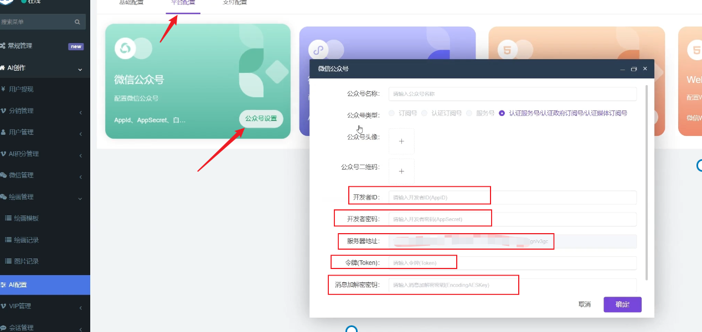This screenshot has height=332, width=702.
Task: Expand the 会话管理 submenu chevron
Action: 80,329
